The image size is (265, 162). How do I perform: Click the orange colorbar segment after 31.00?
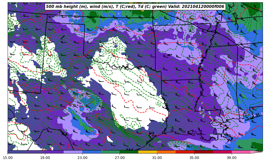pos(166,152)
